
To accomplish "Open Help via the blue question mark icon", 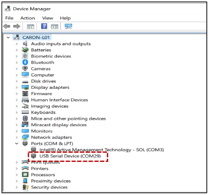I will (44, 26).
